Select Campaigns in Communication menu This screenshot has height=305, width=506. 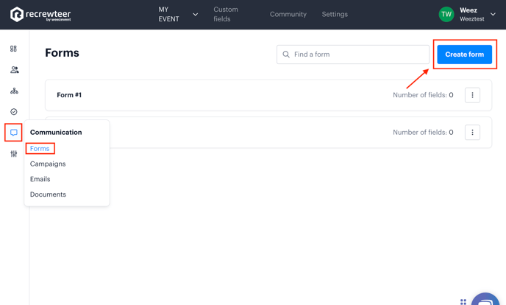(x=48, y=164)
